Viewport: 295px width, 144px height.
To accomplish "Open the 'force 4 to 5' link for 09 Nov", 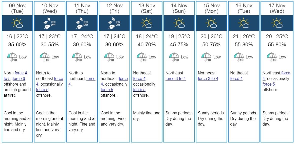I will 15,76.
